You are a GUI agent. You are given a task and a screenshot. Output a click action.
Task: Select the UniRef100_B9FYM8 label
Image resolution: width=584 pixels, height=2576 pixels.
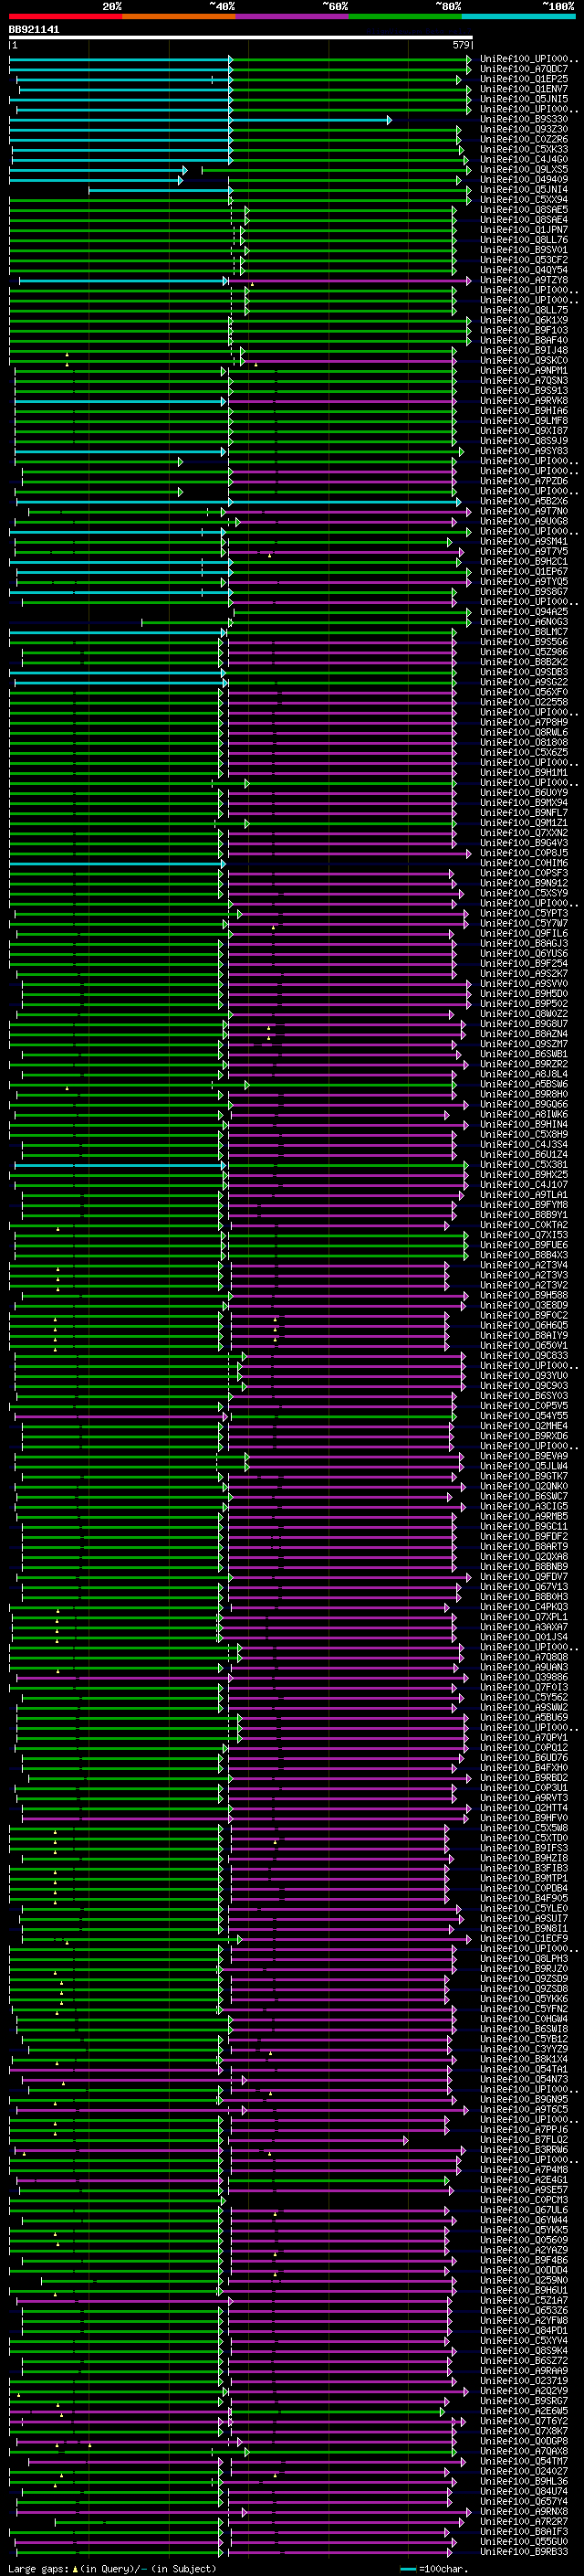[524, 1205]
